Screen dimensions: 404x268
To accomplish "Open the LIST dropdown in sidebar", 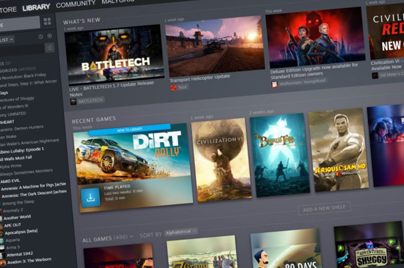I will tap(7, 40).
